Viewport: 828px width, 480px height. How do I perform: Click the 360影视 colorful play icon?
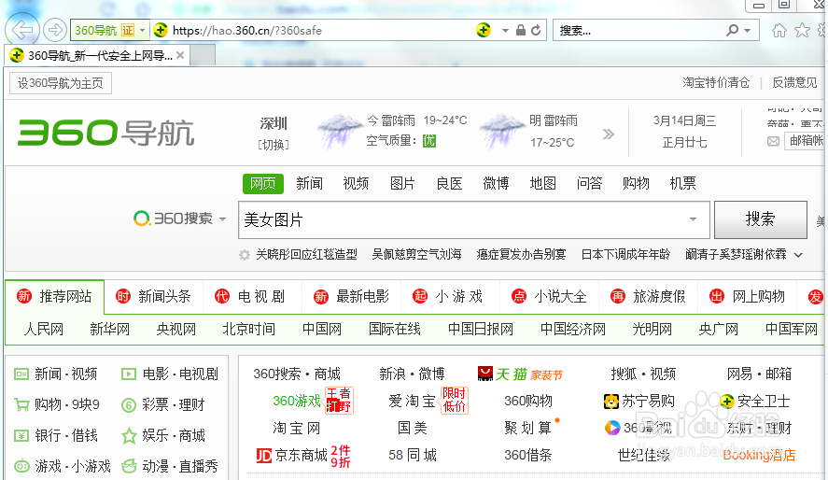(x=612, y=428)
